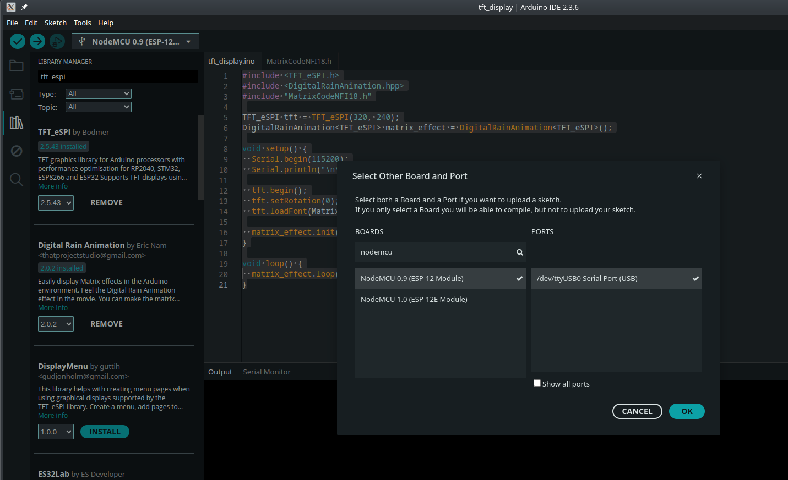Open the Search sidebar icon
The image size is (788, 480).
[17, 179]
